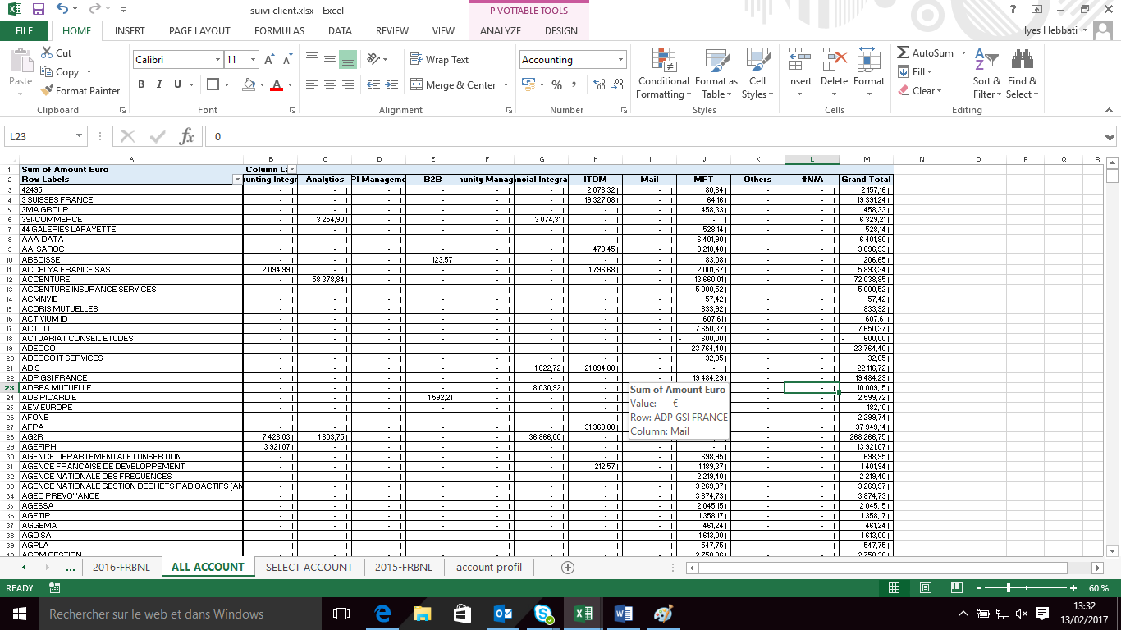
Task: Apply the Comma Style format
Action: click(574, 84)
